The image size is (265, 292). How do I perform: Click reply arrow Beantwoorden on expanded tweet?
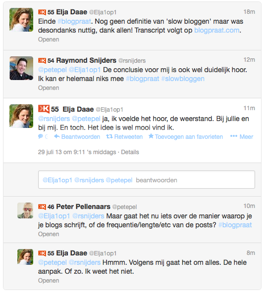[77, 137]
